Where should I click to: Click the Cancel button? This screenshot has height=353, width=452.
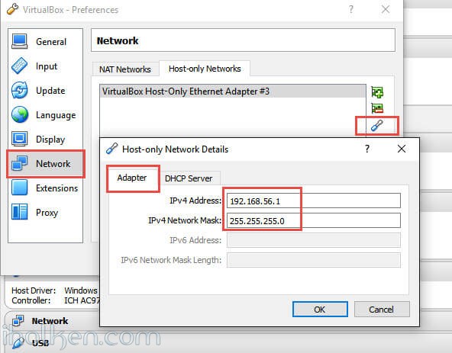point(382,310)
